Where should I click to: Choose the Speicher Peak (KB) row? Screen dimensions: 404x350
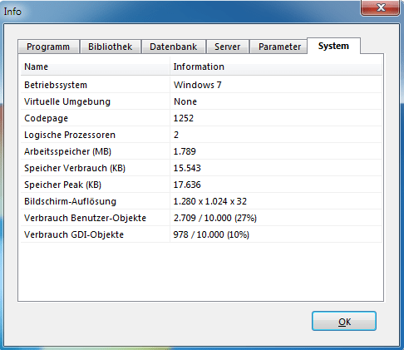[x=201, y=185]
